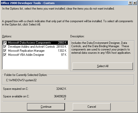Open context help with the question mark
The height and width of the screenshot is (113, 138).
tap(130, 3)
